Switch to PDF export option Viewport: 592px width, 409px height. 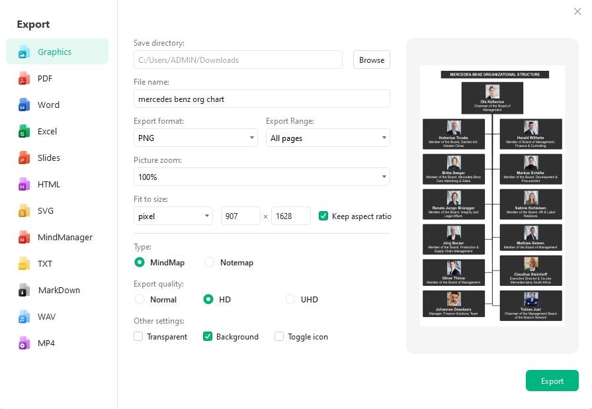pos(45,79)
